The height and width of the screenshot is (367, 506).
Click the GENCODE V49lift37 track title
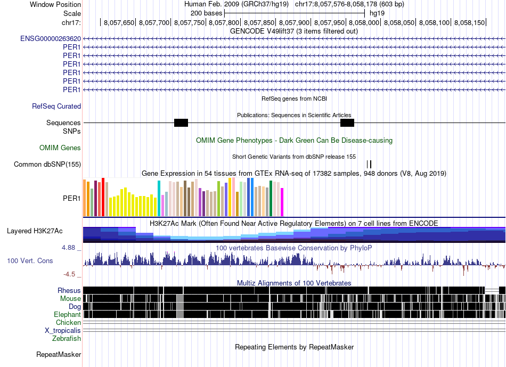pos(294,31)
